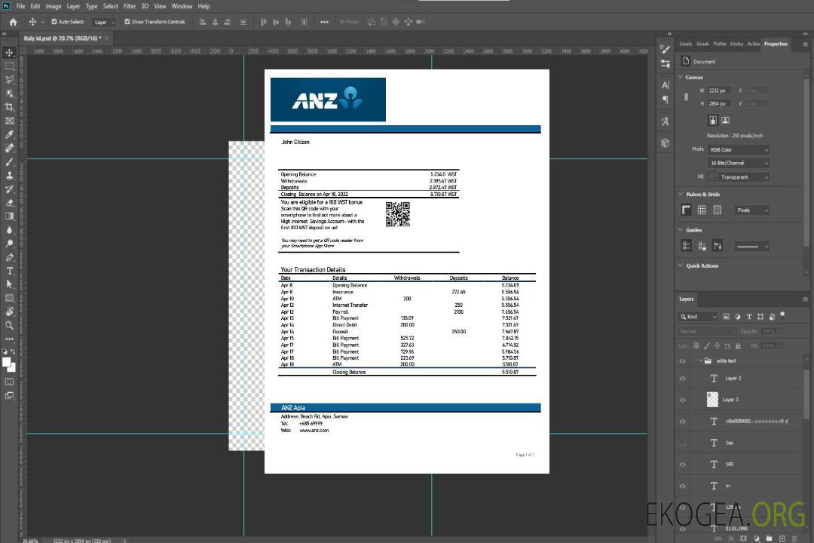
Task: Select the Lasso tool
Action: coord(9,79)
